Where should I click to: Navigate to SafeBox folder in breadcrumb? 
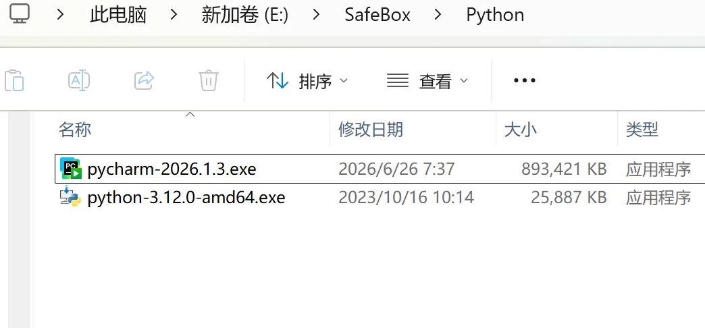tap(377, 15)
